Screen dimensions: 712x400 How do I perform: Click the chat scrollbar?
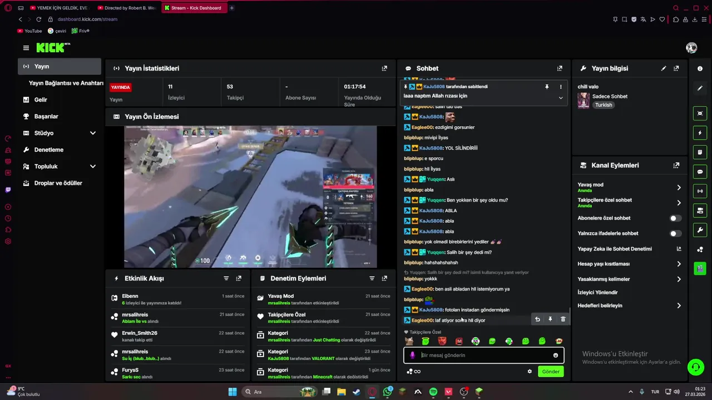569,316
